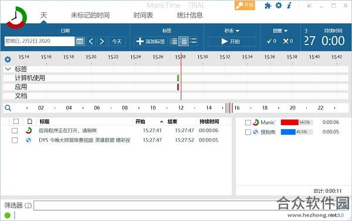352x221 pixels.
Task: Click 搜狗 app icon in summary panel
Action: pyautogui.click(x=255, y=132)
